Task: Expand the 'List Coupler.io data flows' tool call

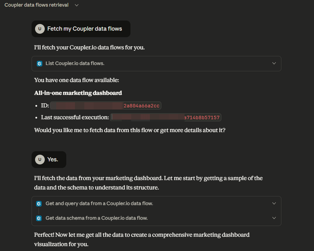Action: [x=274, y=64]
